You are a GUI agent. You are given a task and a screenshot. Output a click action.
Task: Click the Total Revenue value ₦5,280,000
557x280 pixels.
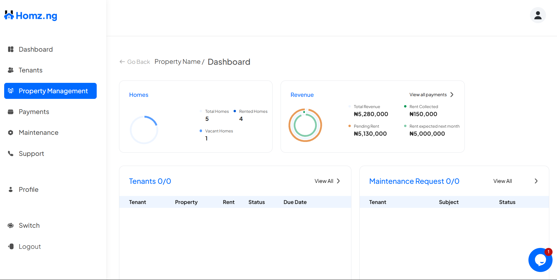(x=371, y=114)
